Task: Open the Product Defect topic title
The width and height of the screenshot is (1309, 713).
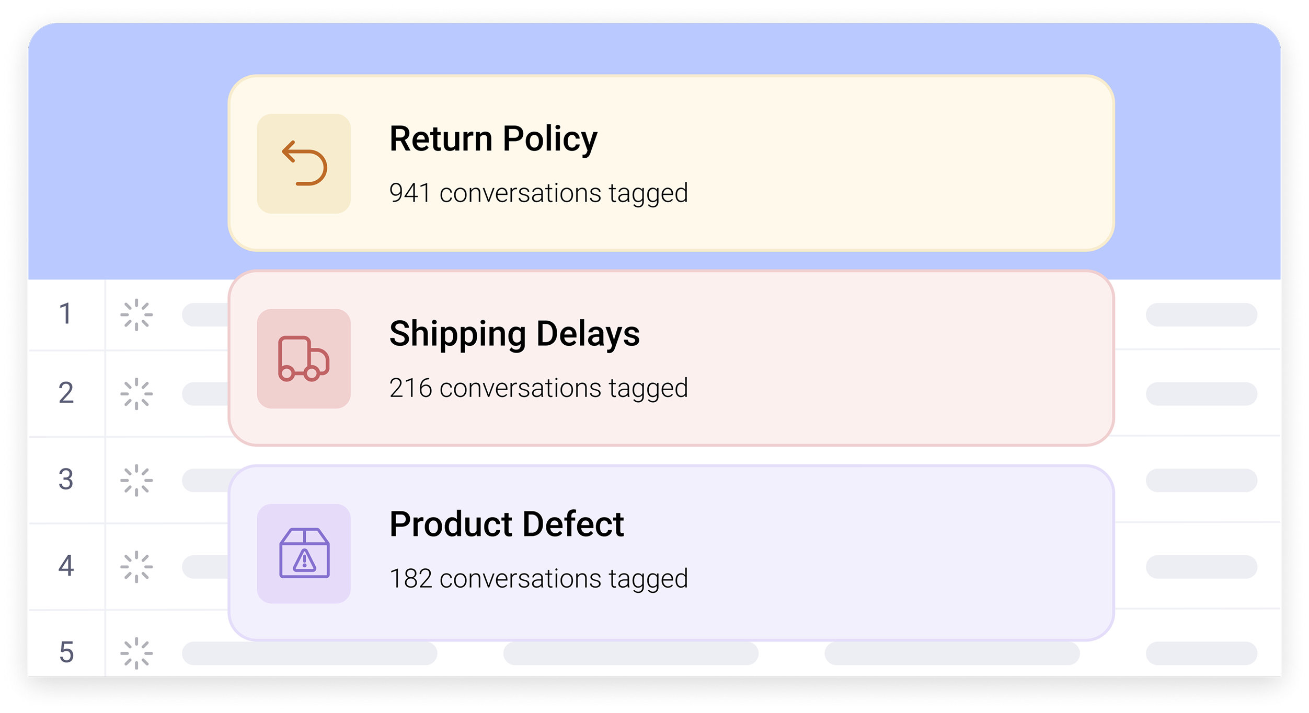Action: pyautogui.click(x=507, y=524)
